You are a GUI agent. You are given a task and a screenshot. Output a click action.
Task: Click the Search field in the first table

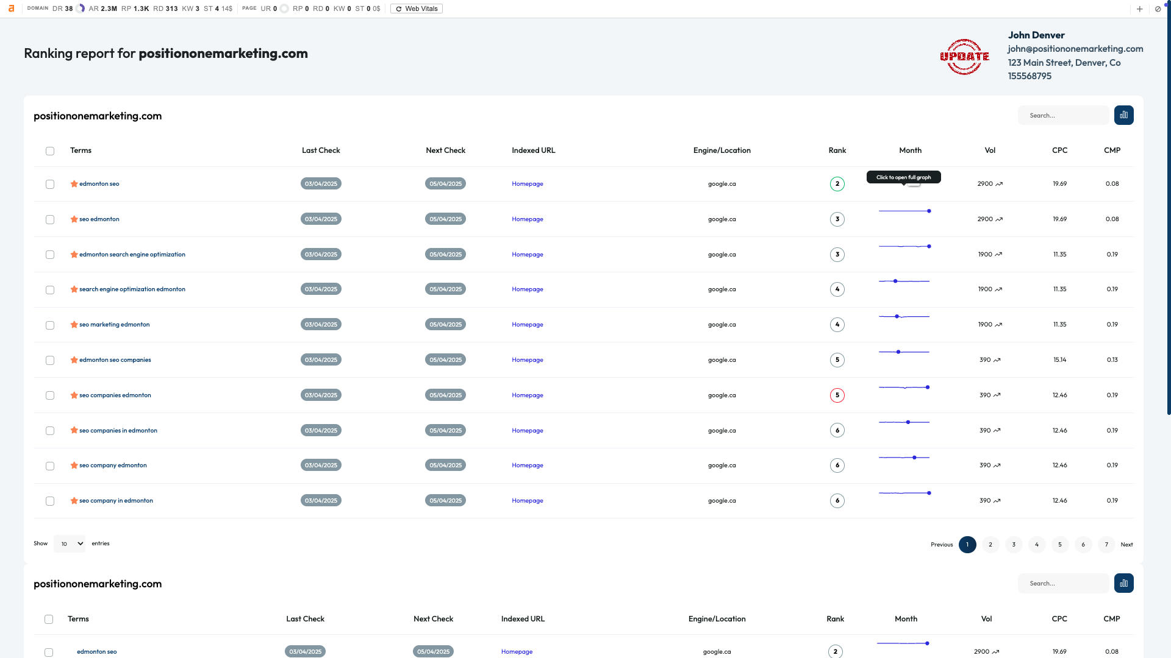(1064, 115)
